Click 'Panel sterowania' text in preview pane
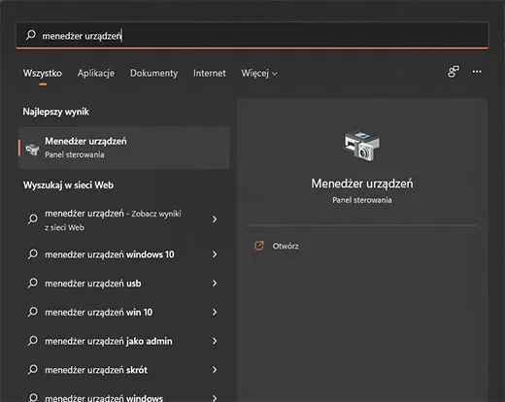This screenshot has height=402, width=505. click(x=362, y=200)
